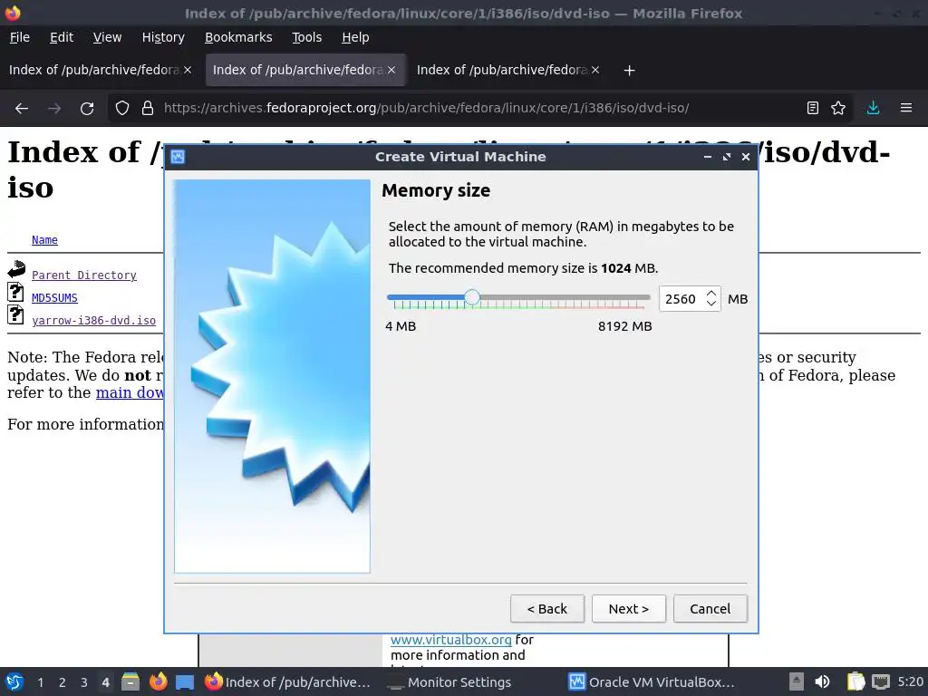Click the show desktop taskbar icon

tap(185, 681)
